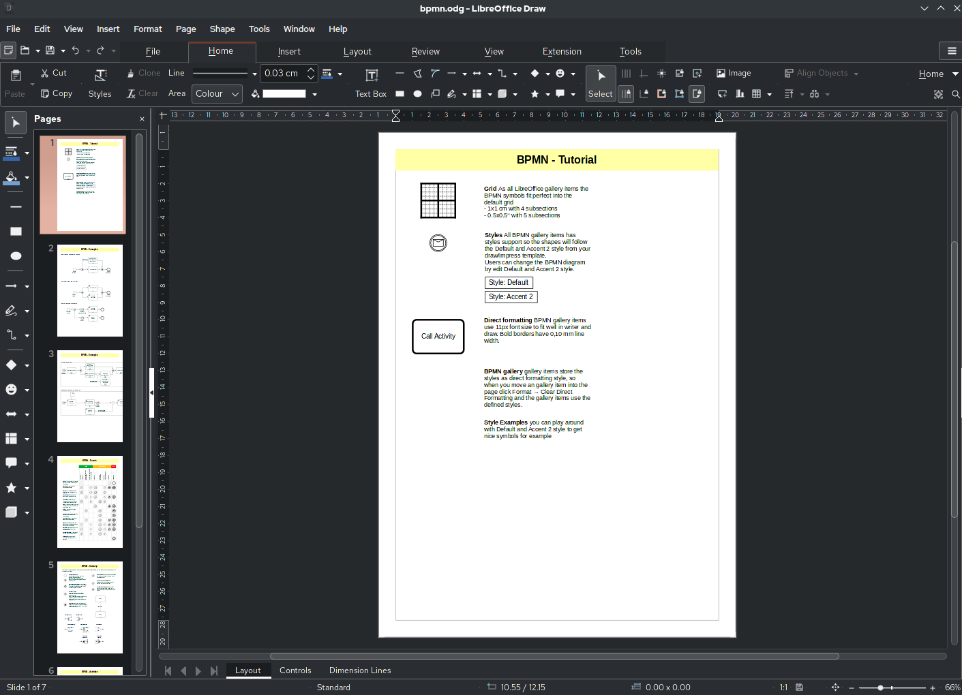Open the line style dropdown
Screen dimensions: 962x695
coord(224,73)
